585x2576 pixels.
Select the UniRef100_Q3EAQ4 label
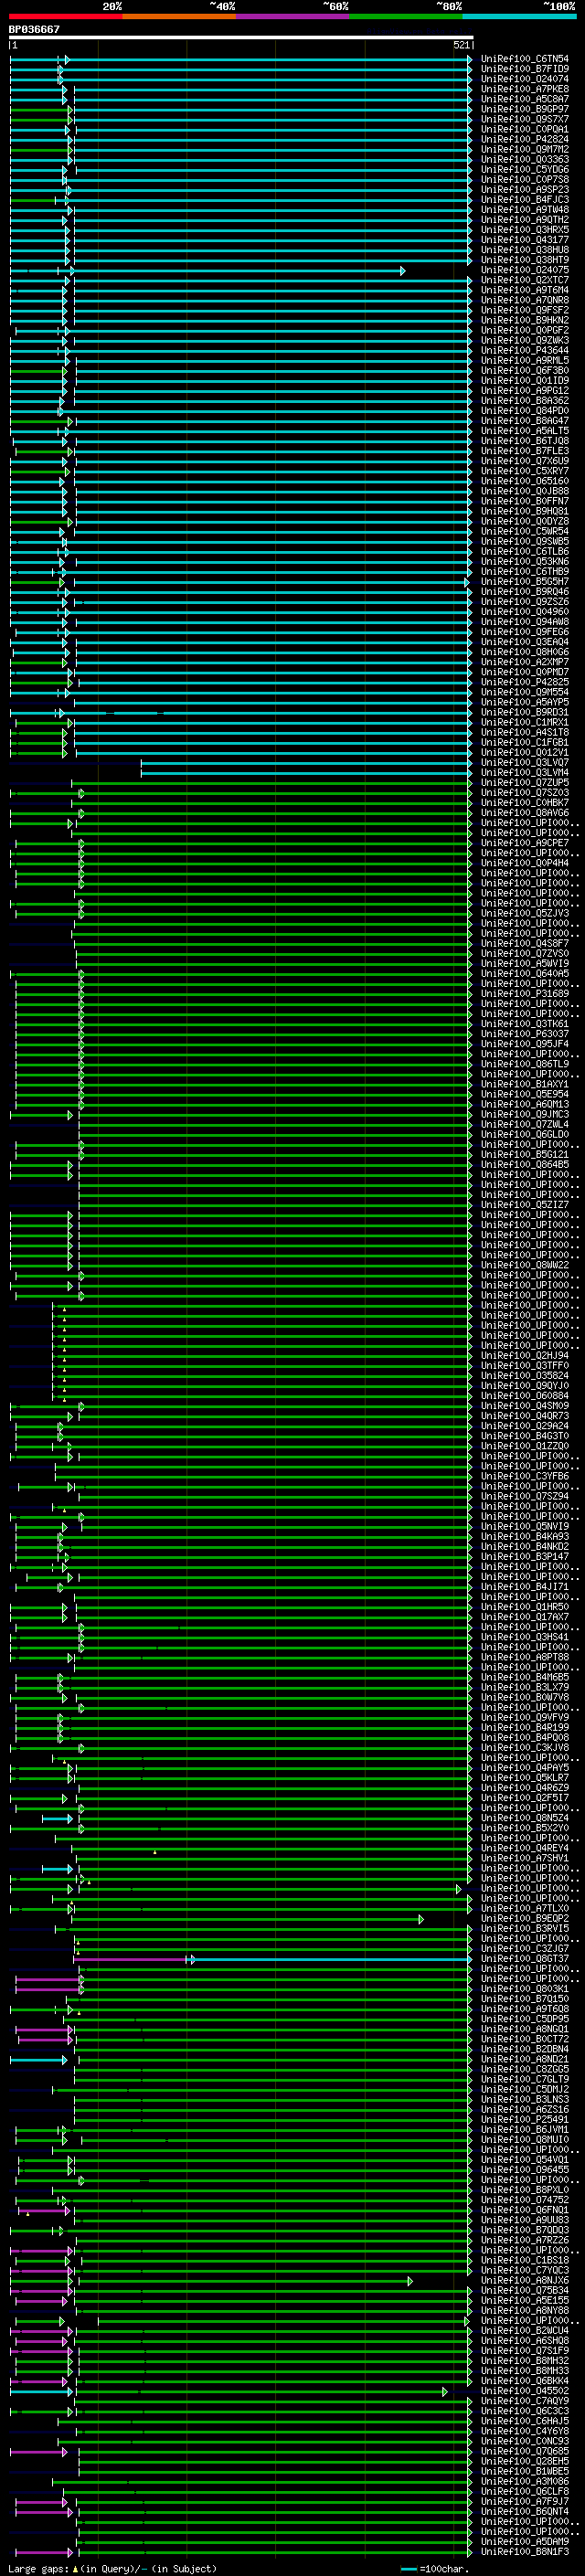(x=525, y=642)
